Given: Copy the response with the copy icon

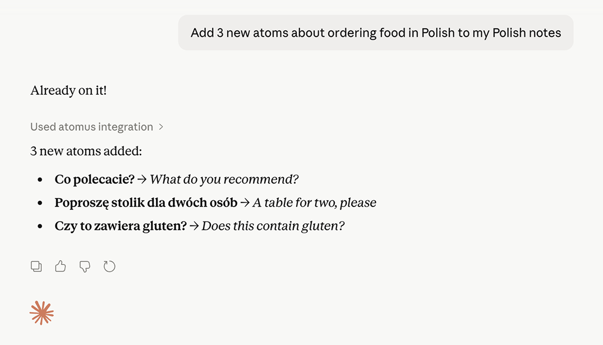Looking at the screenshot, I should 36,266.
